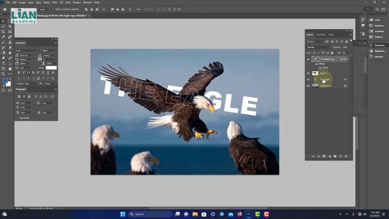Toggle Quick Mask mode

tap(3, 91)
